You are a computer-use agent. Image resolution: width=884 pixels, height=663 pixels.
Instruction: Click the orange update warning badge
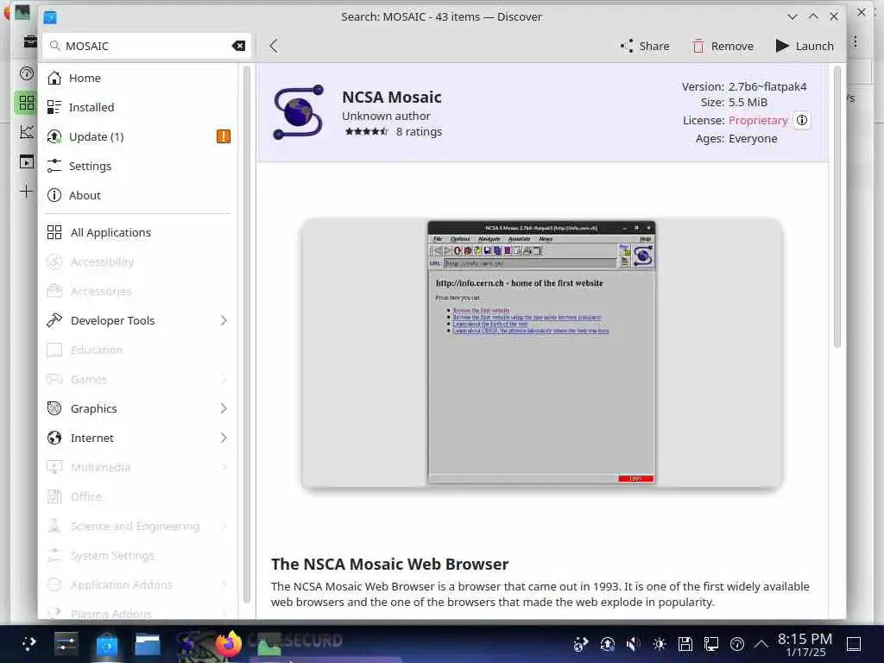coord(224,136)
